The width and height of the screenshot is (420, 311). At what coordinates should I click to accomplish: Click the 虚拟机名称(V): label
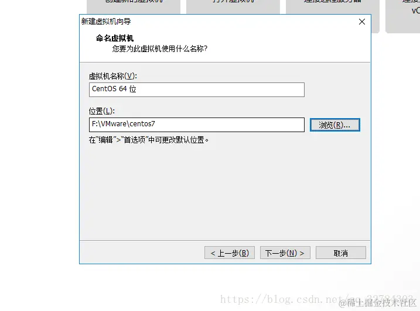point(113,76)
